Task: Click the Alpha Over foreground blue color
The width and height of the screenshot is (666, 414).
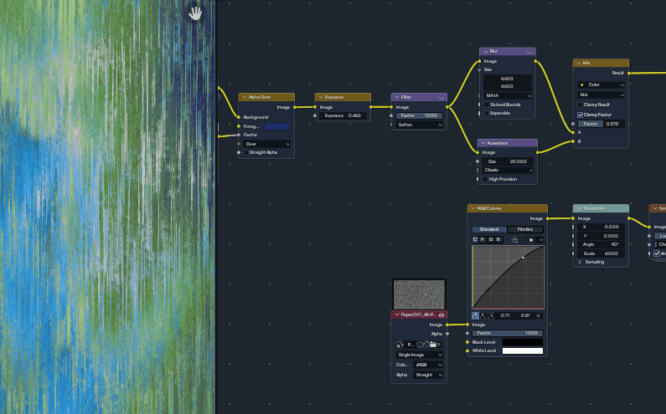Action: (x=277, y=126)
